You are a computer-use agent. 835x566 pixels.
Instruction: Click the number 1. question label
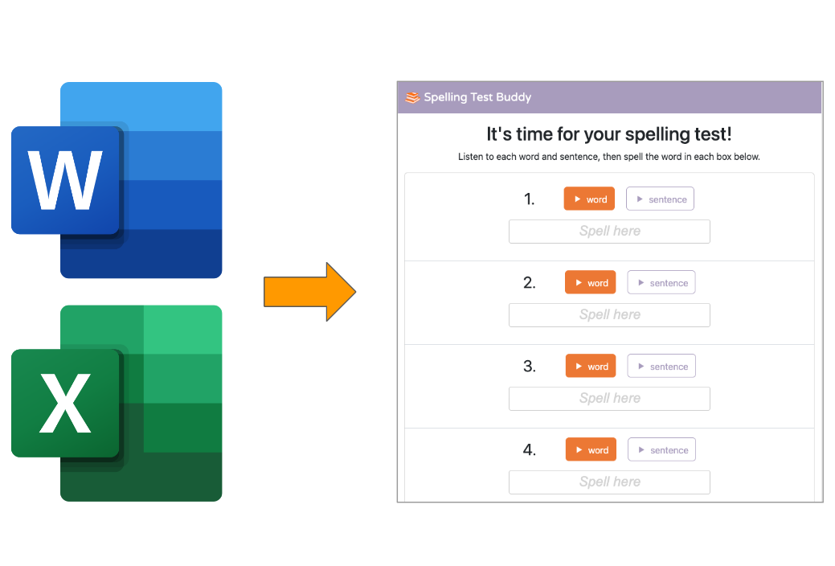[529, 199]
